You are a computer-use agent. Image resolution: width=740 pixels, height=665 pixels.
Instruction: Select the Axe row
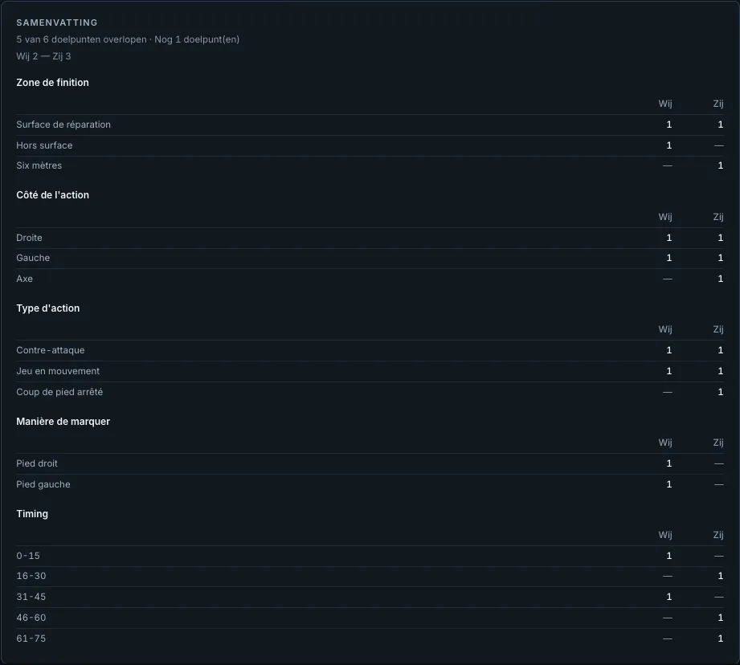370,279
